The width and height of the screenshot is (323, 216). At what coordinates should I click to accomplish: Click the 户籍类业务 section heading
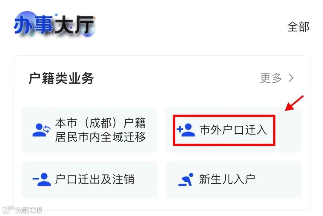pyautogui.click(x=61, y=78)
